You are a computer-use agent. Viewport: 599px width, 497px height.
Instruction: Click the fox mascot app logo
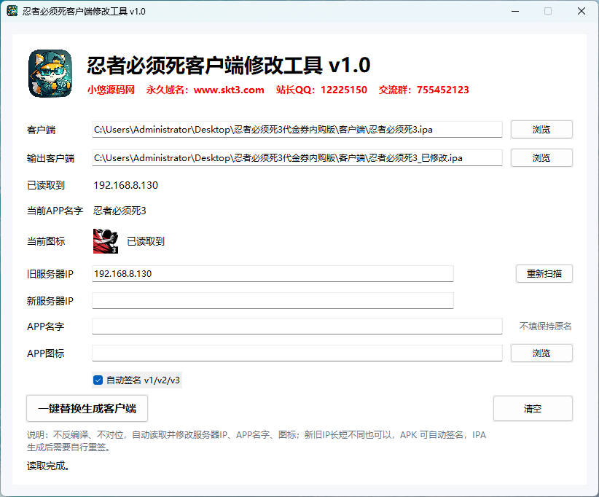50,74
